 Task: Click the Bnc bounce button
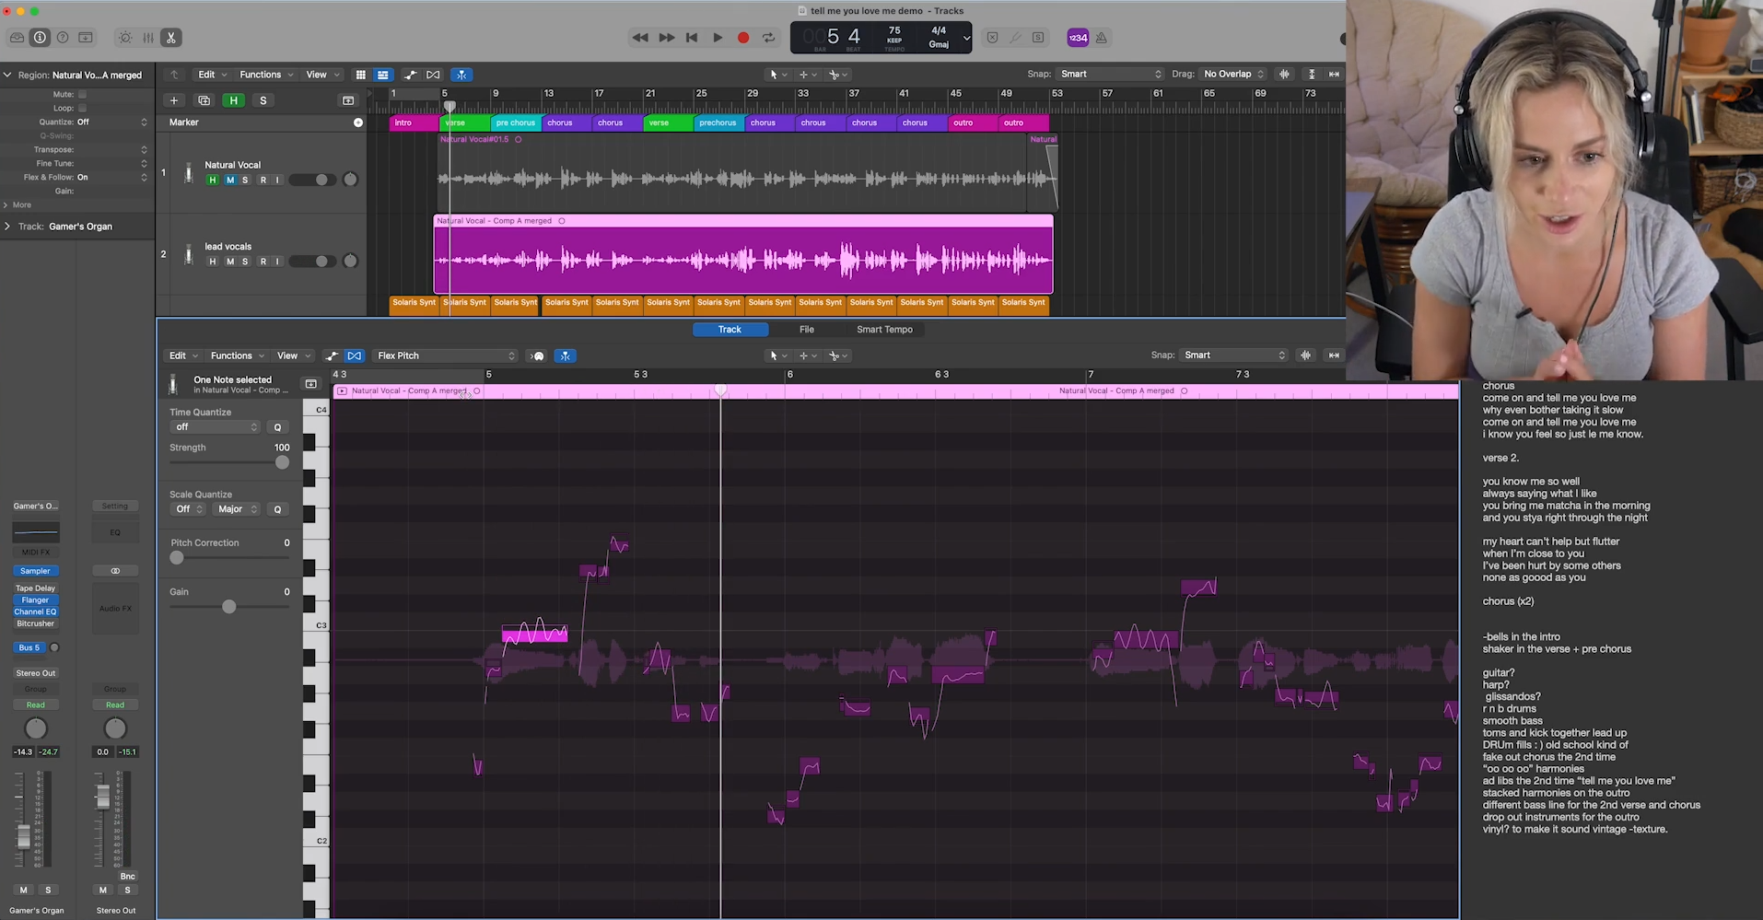coord(128,876)
